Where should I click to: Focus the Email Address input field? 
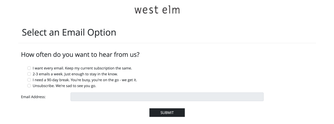tap(167, 97)
